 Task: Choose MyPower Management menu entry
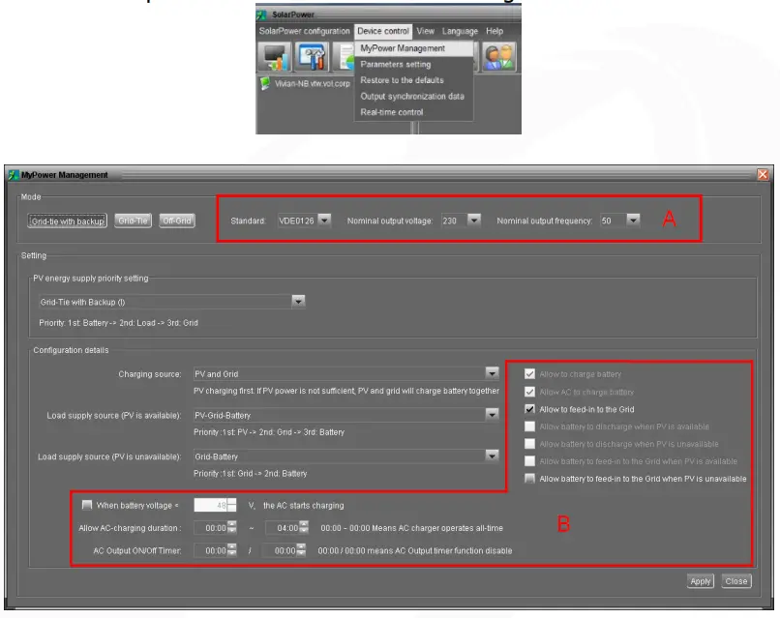[414, 48]
